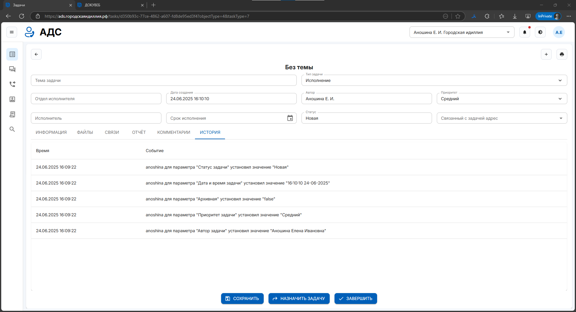This screenshot has height=312, width=576.
Task: Add new task with plus button
Action: (x=546, y=54)
